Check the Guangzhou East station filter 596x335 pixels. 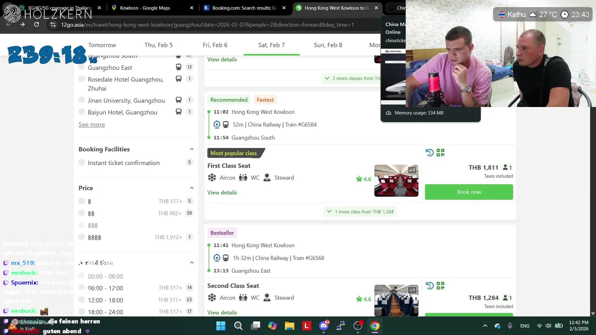click(x=82, y=67)
